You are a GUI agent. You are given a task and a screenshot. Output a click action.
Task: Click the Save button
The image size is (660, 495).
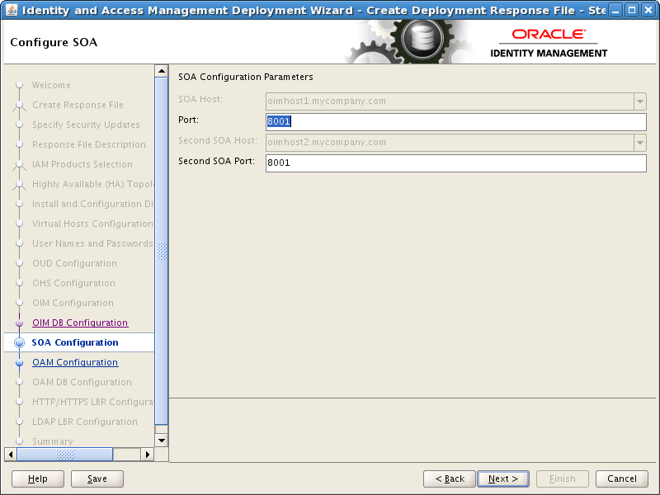(x=97, y=478)
